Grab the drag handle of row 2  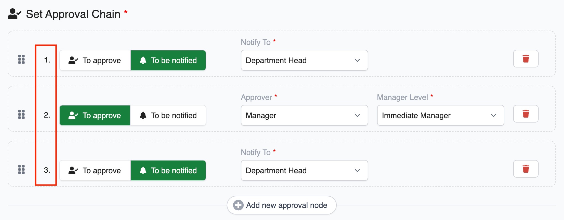point(22,115)
